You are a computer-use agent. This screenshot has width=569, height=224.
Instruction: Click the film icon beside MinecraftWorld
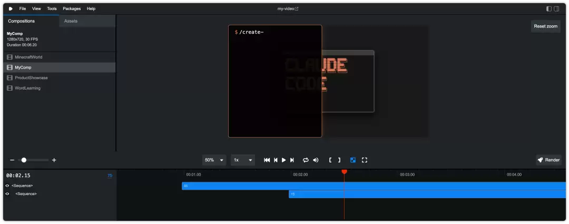(x=10, y=57)
